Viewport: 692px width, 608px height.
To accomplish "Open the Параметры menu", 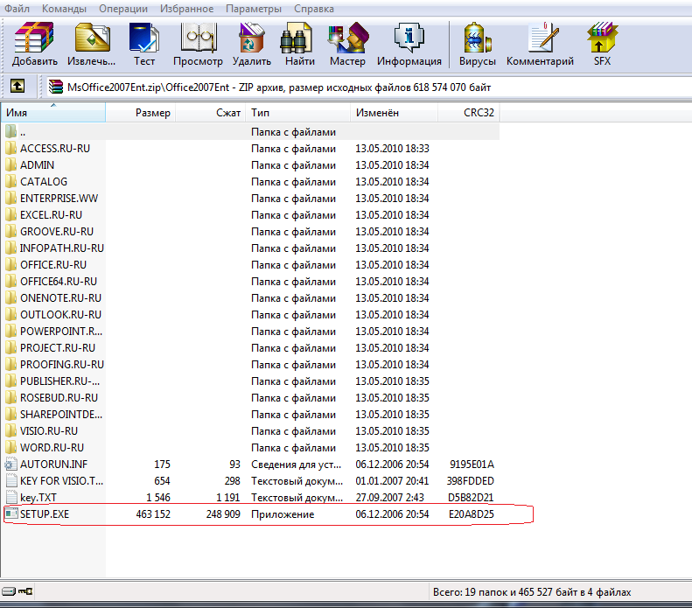I will pyautogui.click(x=254, y=9).
